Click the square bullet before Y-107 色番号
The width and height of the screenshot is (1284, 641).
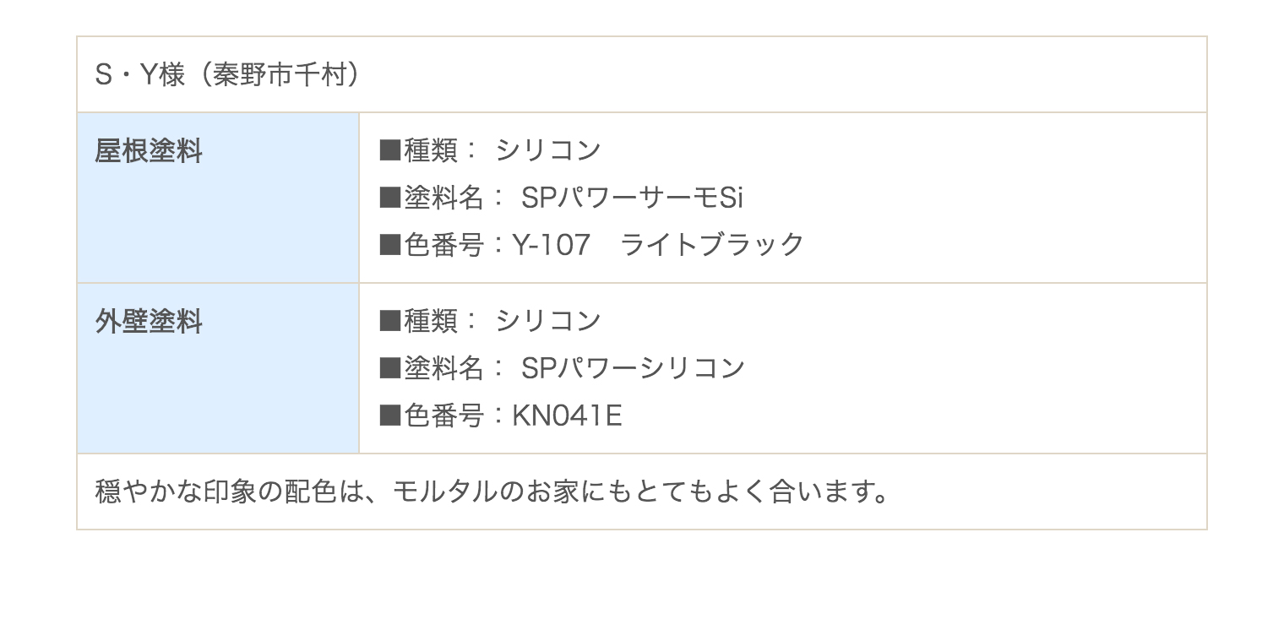(x=389, y=245)
